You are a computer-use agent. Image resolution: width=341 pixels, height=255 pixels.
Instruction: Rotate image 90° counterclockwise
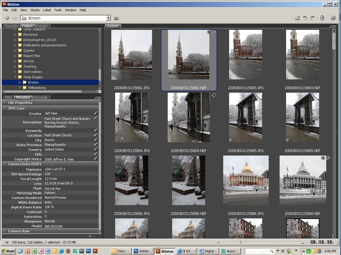(305, 18)
